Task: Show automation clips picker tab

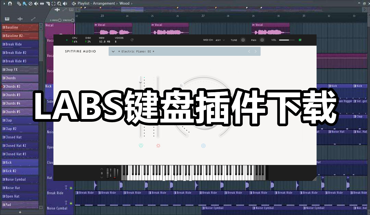Action: (33, 19)
